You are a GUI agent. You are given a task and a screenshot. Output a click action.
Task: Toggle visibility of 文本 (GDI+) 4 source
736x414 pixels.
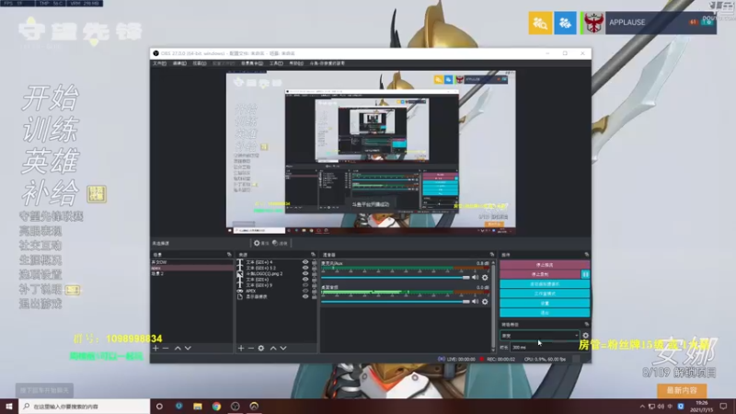(305, 262)
